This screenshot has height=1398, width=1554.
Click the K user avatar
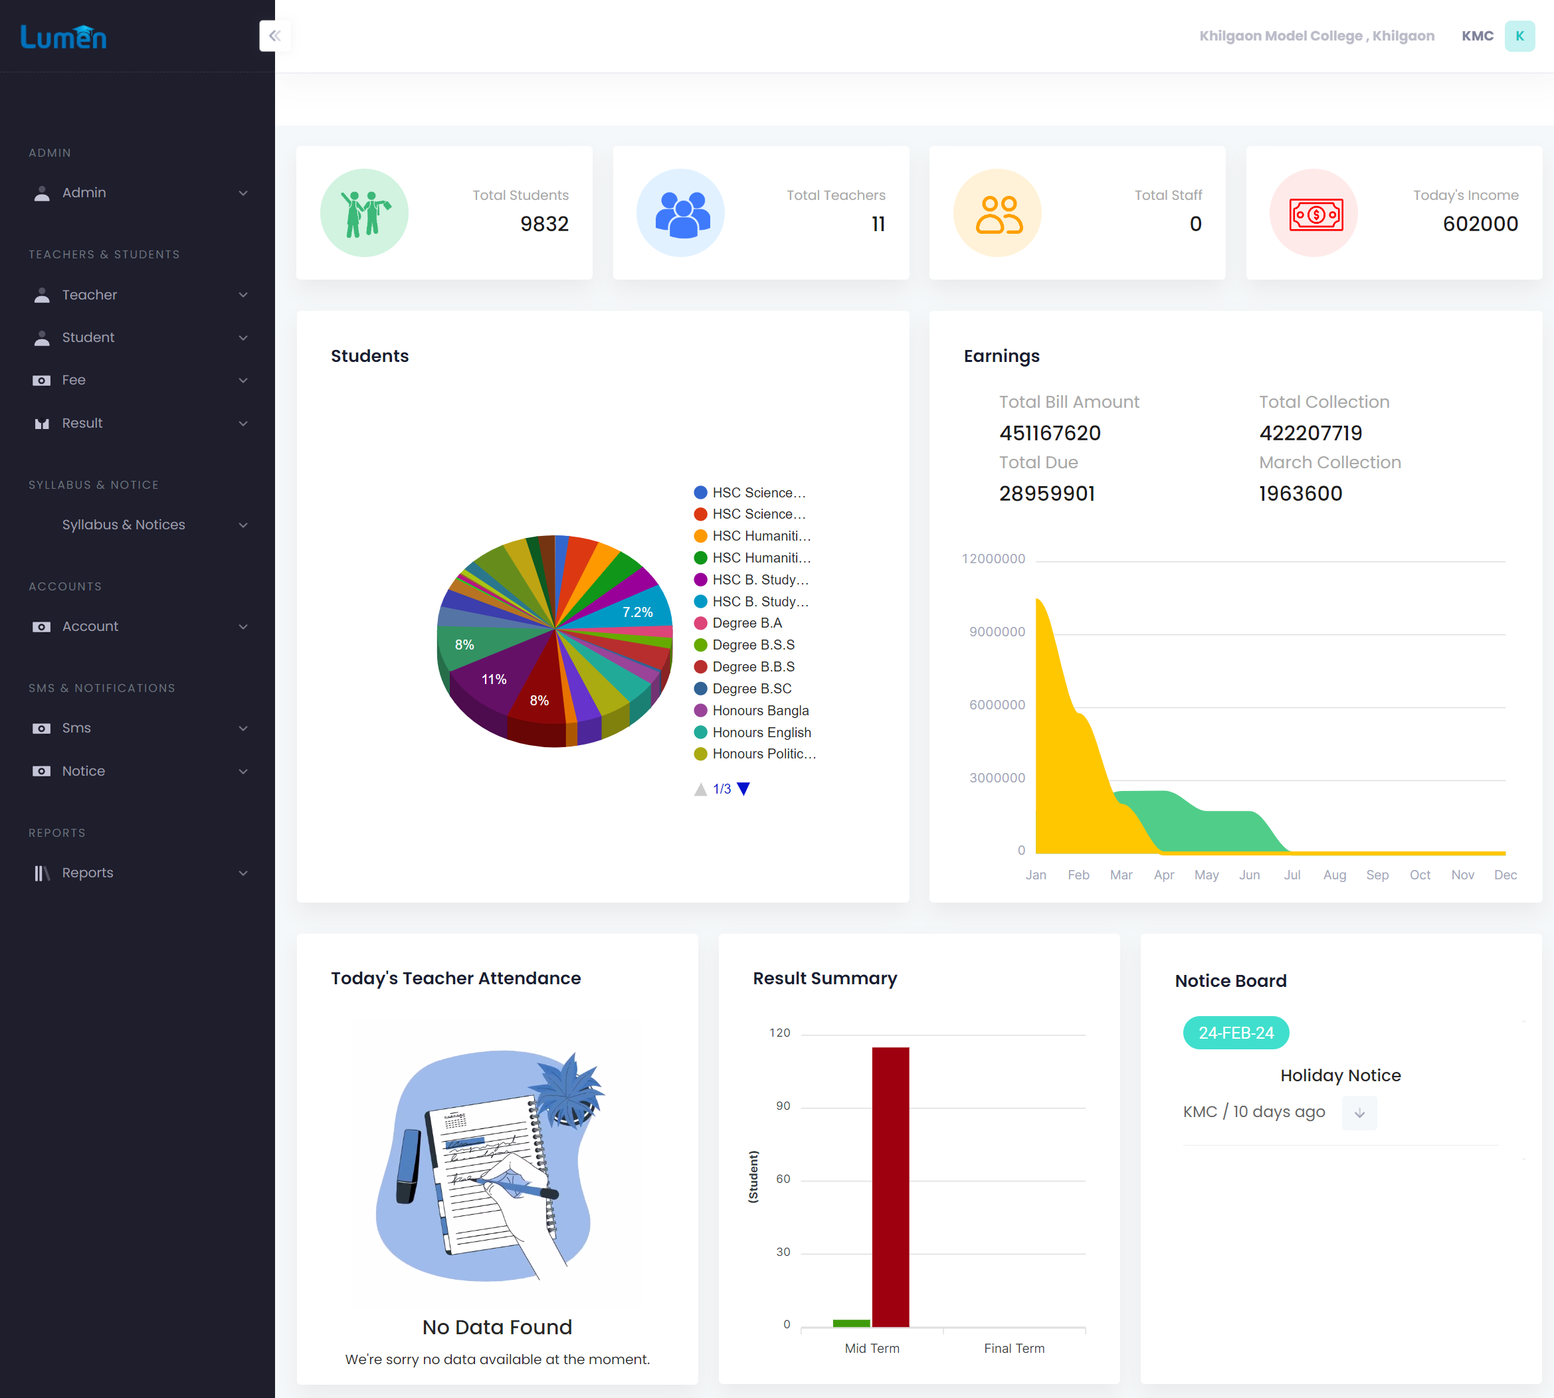coord(1519,36)
